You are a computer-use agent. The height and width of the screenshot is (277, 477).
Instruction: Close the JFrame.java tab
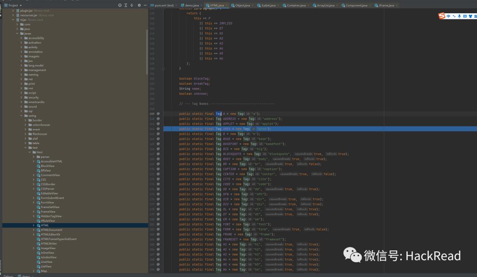click(396, 5)
